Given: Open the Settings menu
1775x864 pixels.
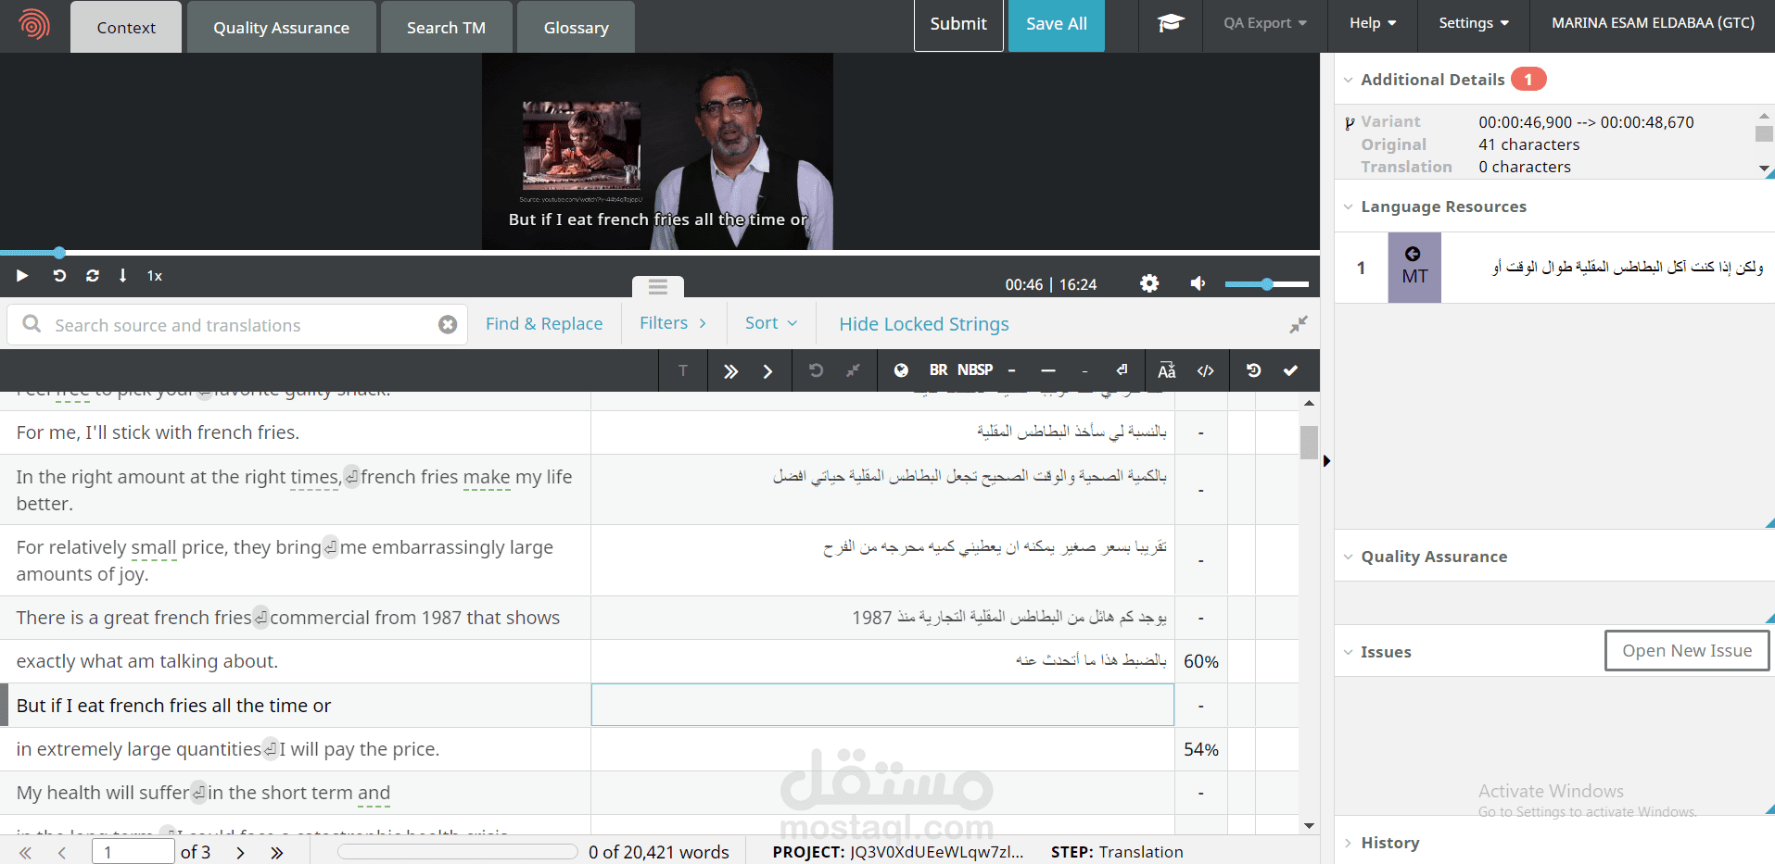Looking at the screenshot, I should 1474,23.
